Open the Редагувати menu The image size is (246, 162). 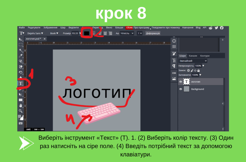pos(34,28)
